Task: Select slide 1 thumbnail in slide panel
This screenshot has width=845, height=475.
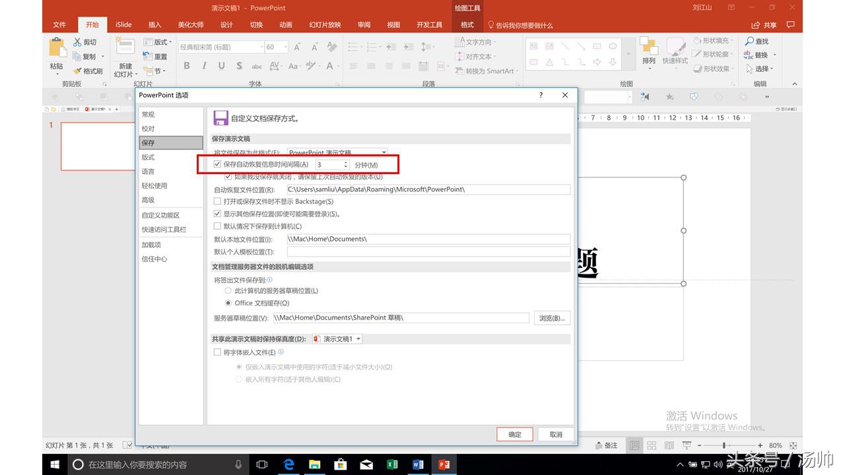Action: point(97,146)
